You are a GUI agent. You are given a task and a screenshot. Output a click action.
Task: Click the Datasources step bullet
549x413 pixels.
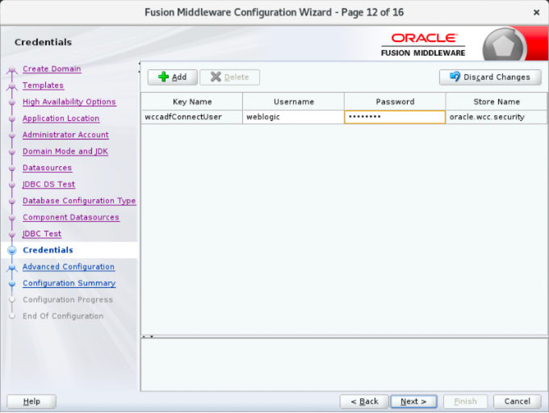point(12,168)
